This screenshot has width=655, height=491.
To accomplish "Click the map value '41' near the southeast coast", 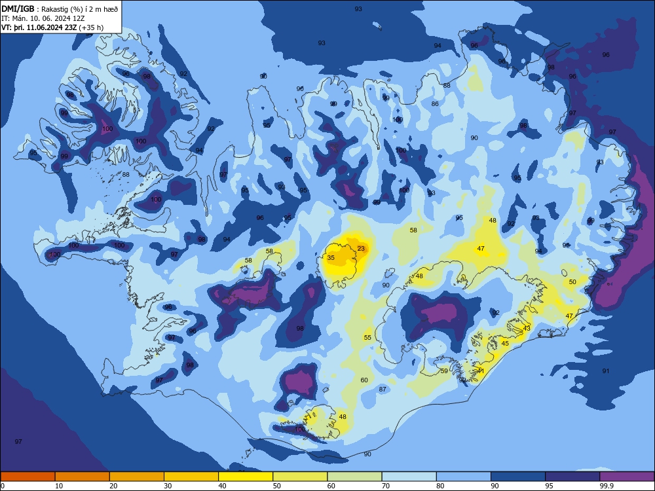I will [481, 371].
